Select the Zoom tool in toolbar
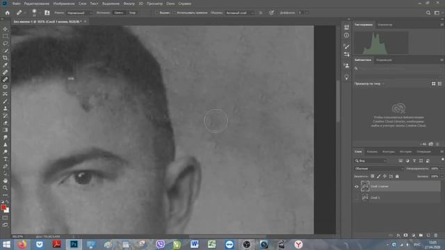The height and width of the screenshot is (250, 445). (5, 187)
